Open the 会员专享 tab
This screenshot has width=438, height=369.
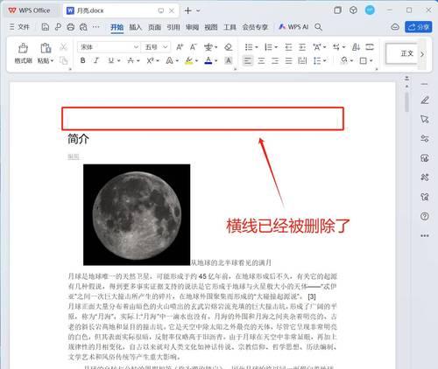[255, 27]
